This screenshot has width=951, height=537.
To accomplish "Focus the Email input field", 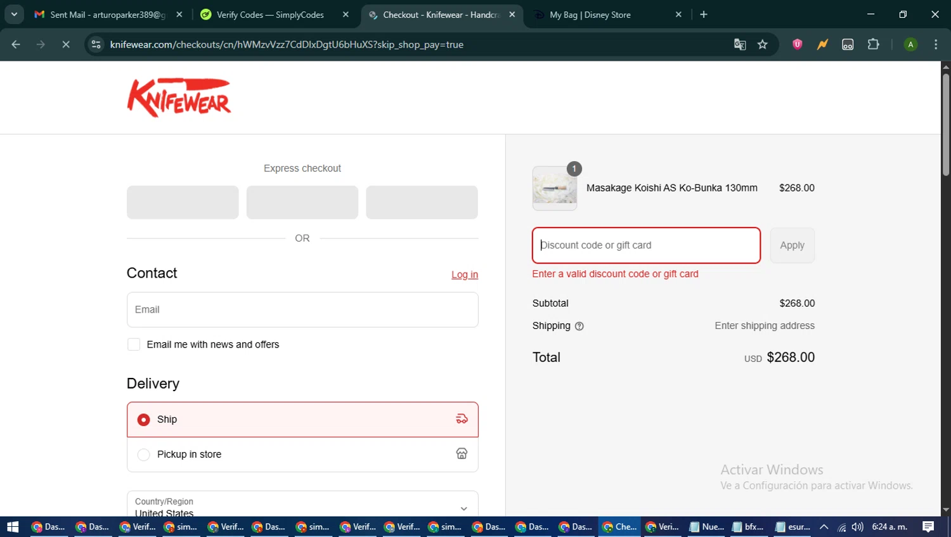I will point(302,309).
